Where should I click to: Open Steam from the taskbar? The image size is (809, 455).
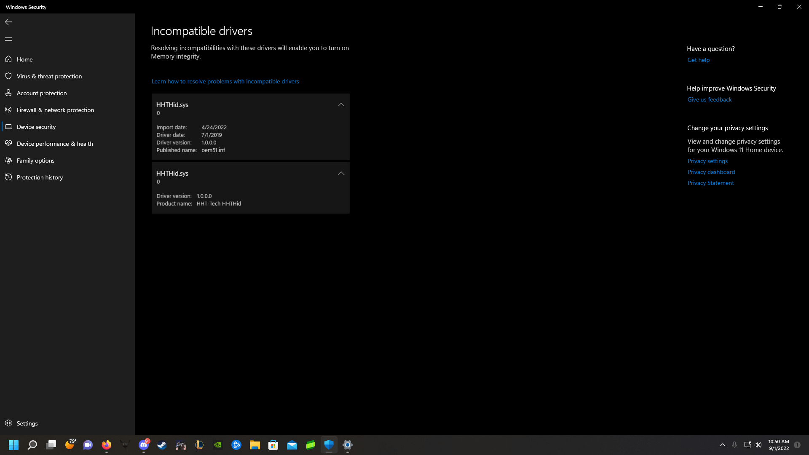(162, 445)
